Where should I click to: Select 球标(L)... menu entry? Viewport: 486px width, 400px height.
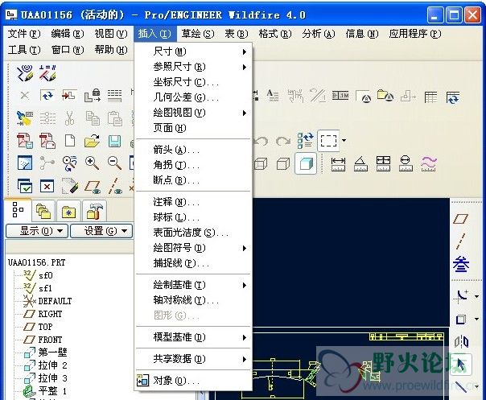(193, 217)
